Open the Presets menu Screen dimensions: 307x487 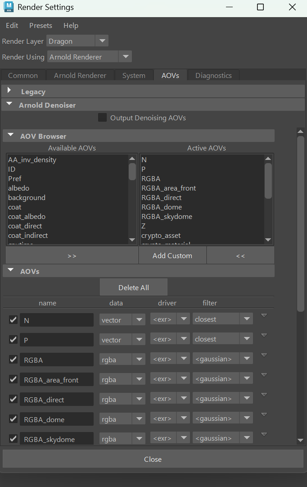pos(41,26)
